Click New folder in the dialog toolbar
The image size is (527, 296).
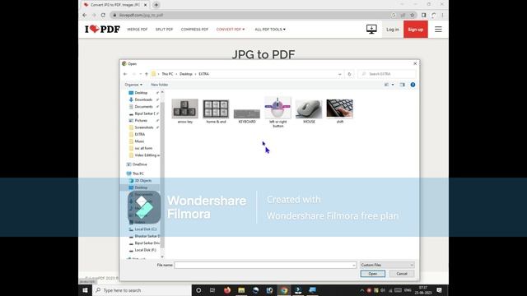tap(159, 85)
